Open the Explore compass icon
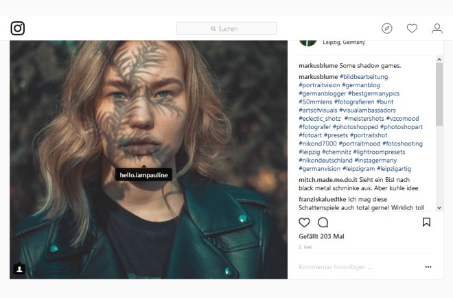The height and width of the screenshot is (298, 453). pos(387,28)
